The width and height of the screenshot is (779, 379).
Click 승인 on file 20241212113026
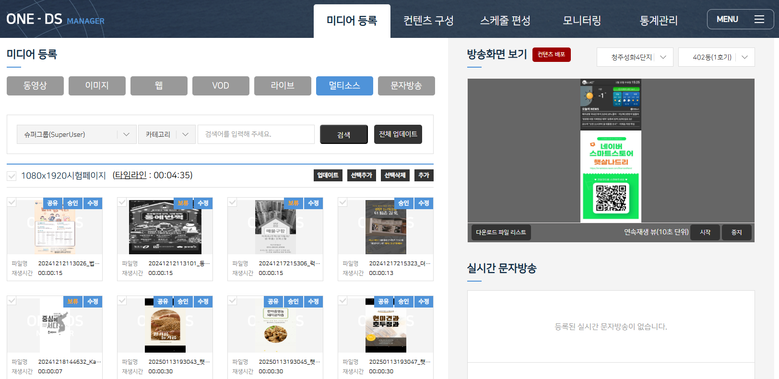tap(73, 203)
